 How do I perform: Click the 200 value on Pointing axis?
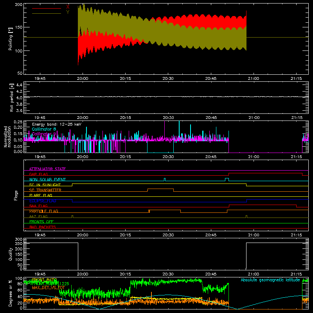(19, 4)
